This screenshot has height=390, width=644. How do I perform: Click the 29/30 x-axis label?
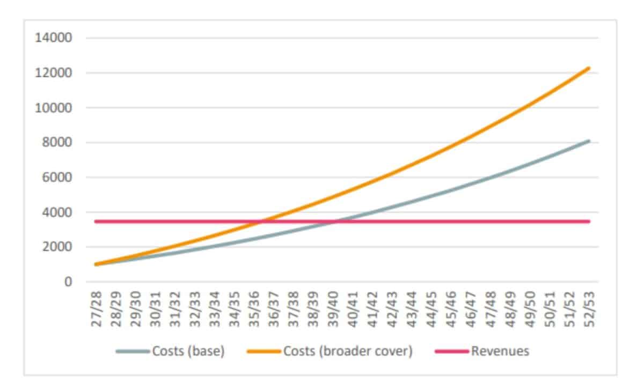pyautogui.click(x=136, y=310)
